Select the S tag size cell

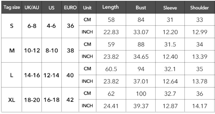(12, 26)
